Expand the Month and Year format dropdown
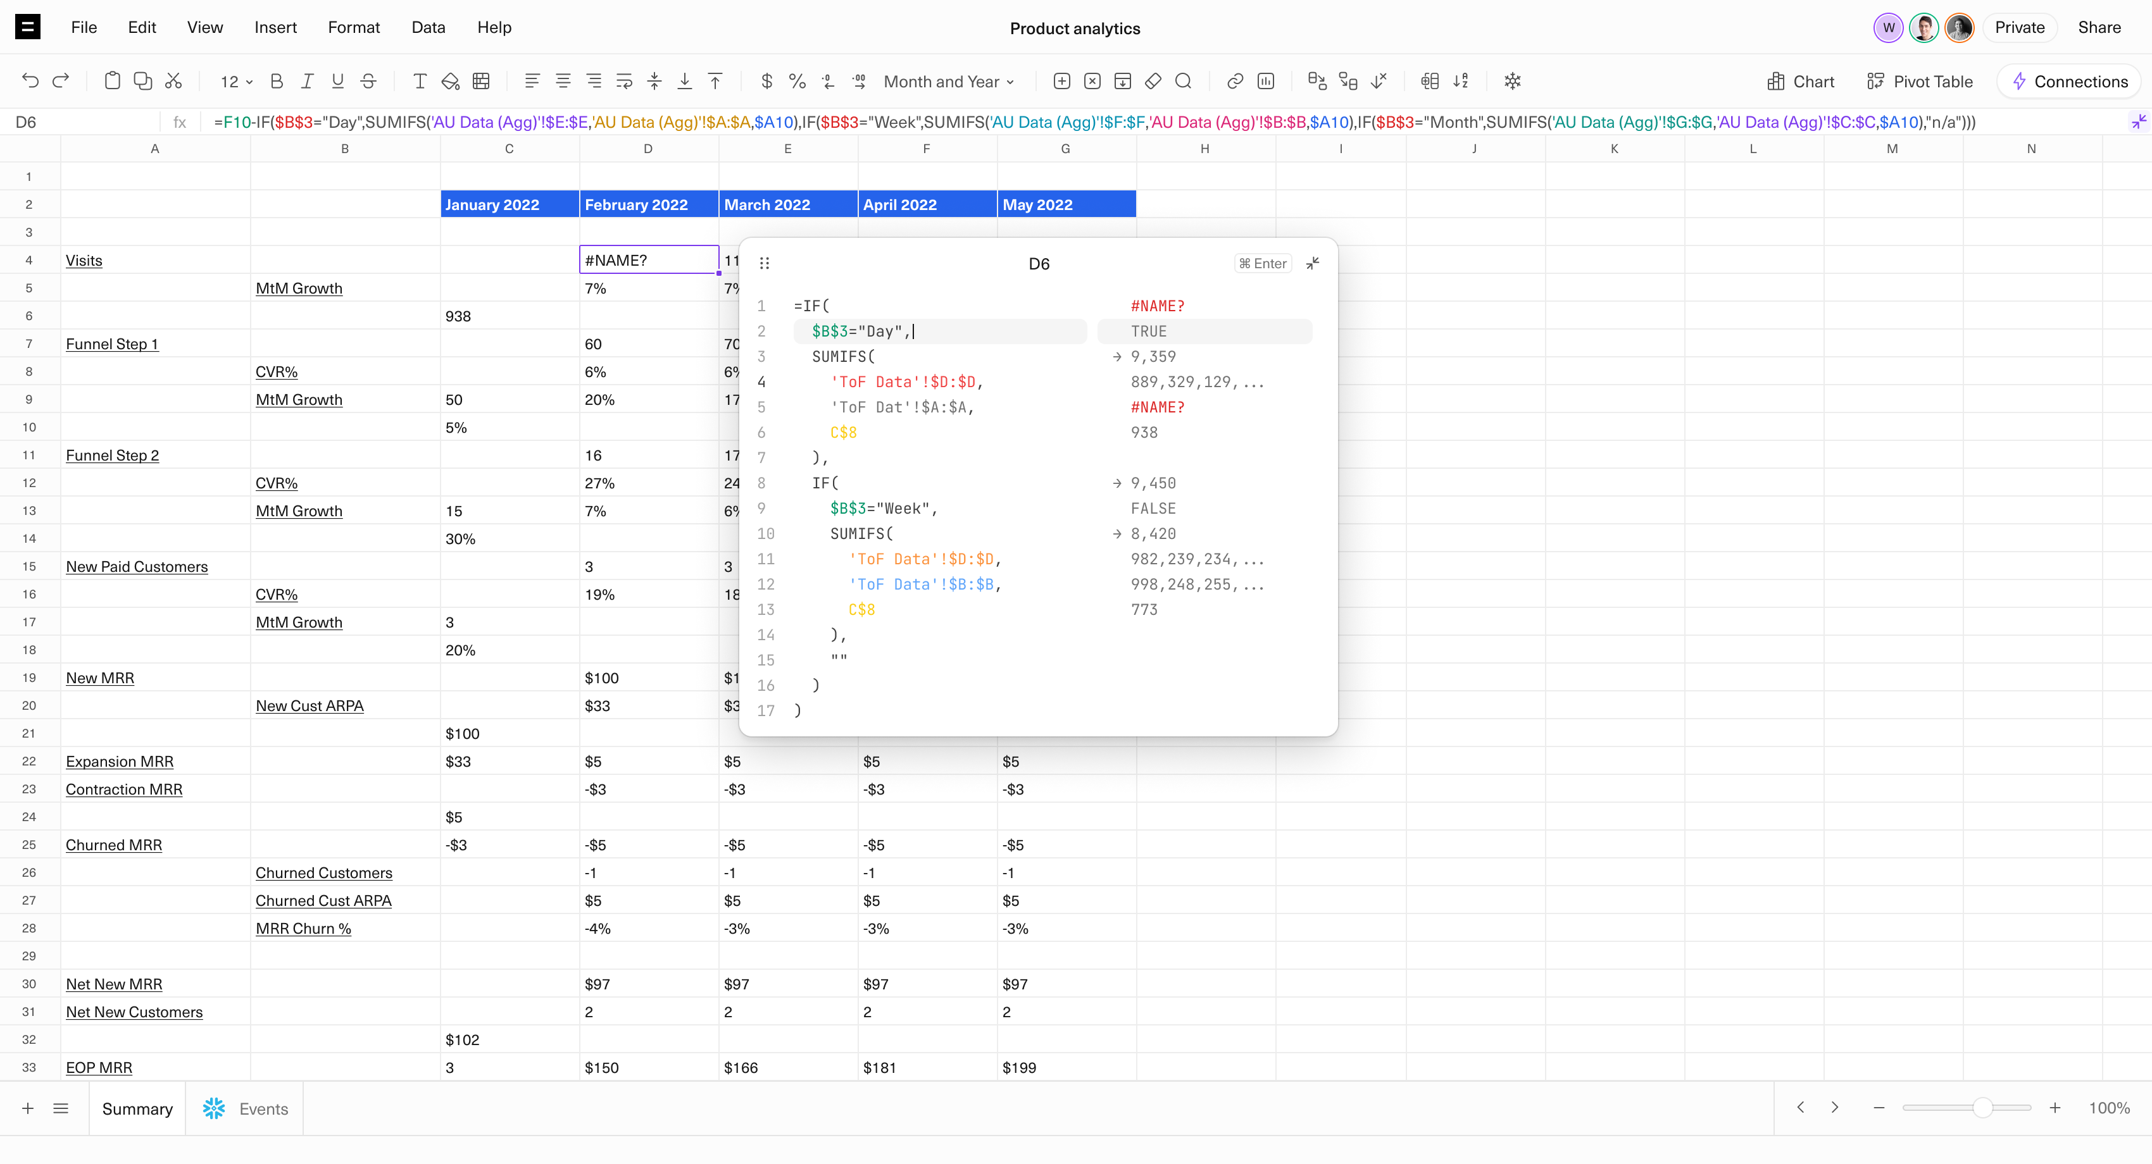 pos(949,81)
